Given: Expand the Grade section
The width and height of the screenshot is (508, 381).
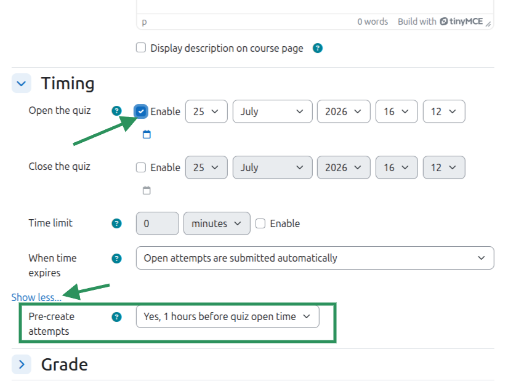Looking at the screenshot, I should pos(22,364).
